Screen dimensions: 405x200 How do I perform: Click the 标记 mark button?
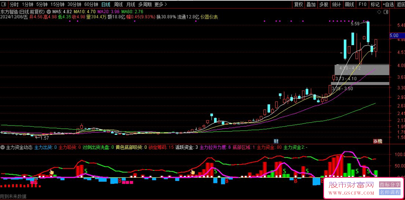point(375,4)
